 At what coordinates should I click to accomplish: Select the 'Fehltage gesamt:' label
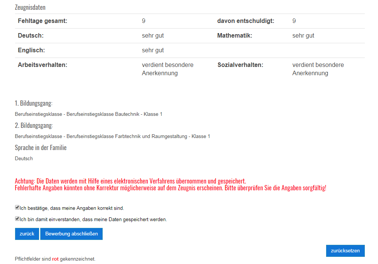[43, 21]
